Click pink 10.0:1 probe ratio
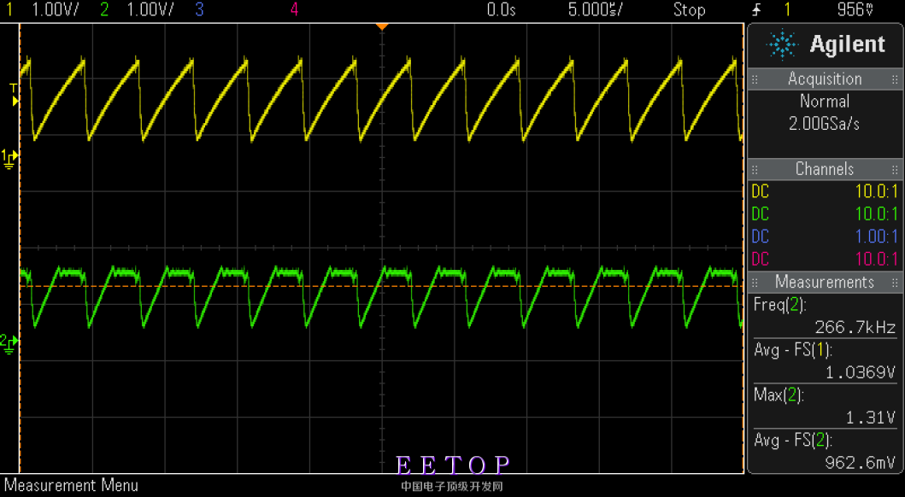 pyautogui.click(x=877, y=259)
